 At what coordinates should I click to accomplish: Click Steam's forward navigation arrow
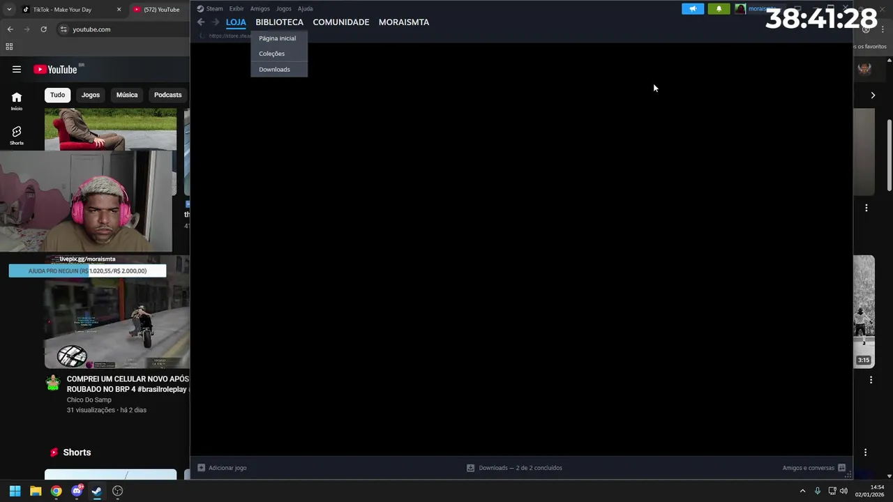(215, 22)
